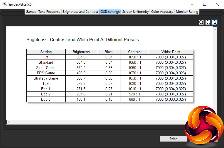Click contrast value 1030 : 1
This screenshot has width=224, height=148.
(x=135, y=78)
